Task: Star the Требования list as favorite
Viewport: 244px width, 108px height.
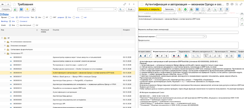Action: click(x=14, y=4)
